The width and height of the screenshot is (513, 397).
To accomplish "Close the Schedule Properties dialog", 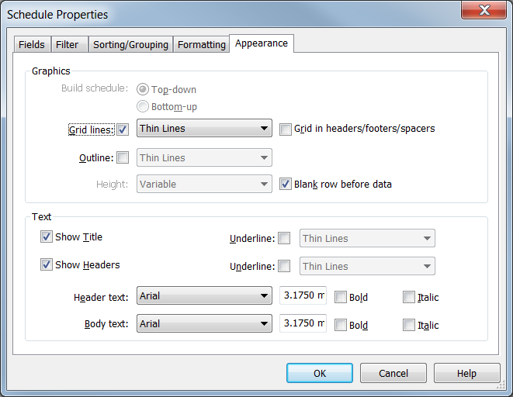I will point(485,10).
